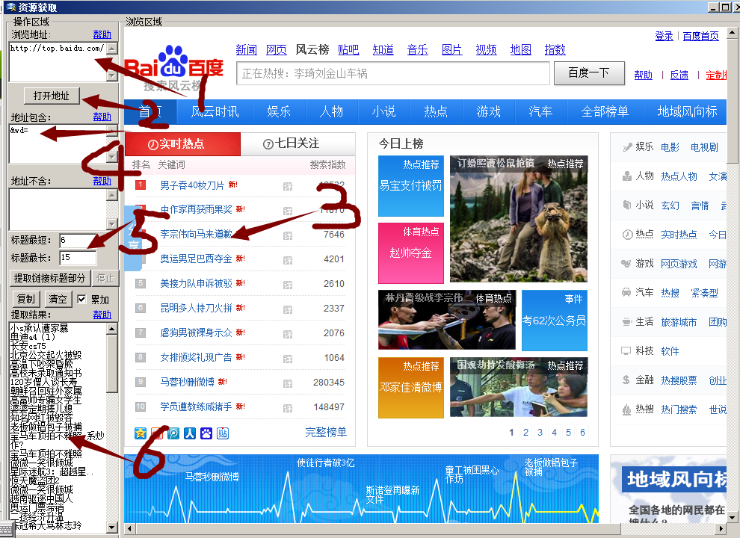
Task: Click the microphone icon beside 娱乐 category
Action: [x=627, y=147]
